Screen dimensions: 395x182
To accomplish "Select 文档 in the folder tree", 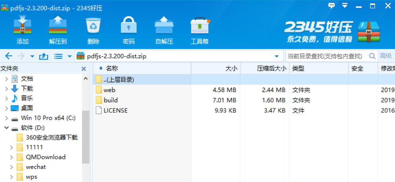I will (27, 79).
